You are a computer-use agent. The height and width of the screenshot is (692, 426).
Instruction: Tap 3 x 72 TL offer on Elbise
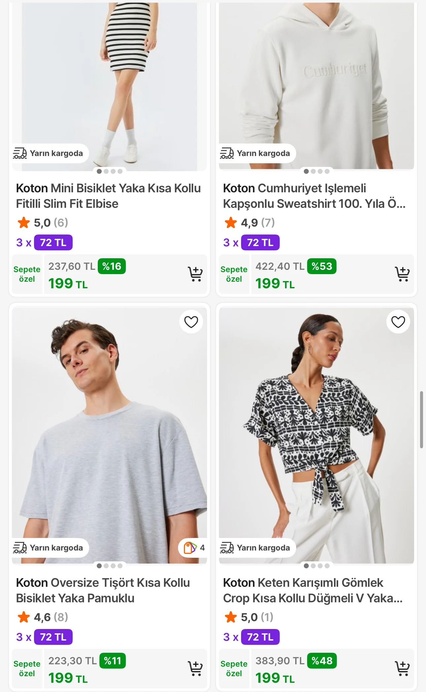[44, 242]
